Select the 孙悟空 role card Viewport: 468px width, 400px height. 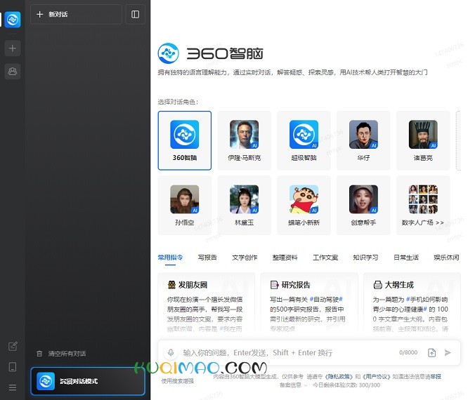coord(184,206)
